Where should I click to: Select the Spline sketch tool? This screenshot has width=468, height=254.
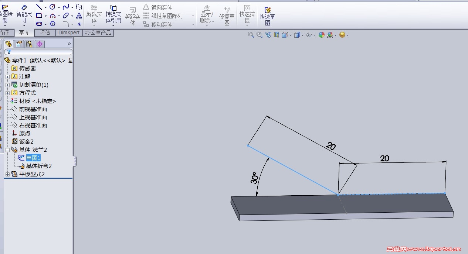(x=66, y=7)
